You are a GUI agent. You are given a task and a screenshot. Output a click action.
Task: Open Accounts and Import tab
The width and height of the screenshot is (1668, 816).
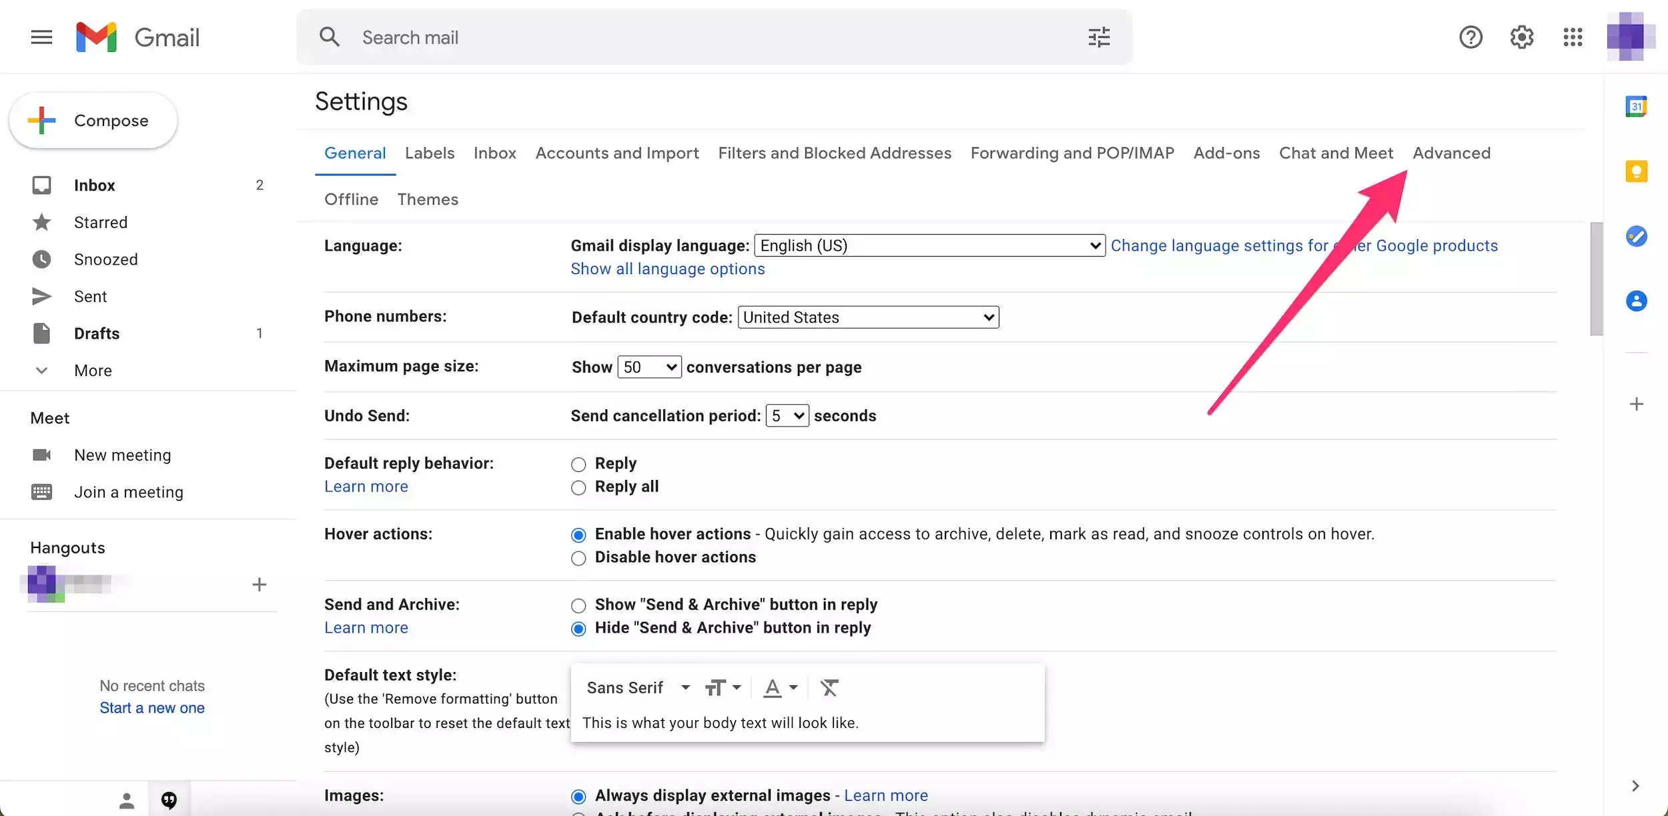pos(617,153)
